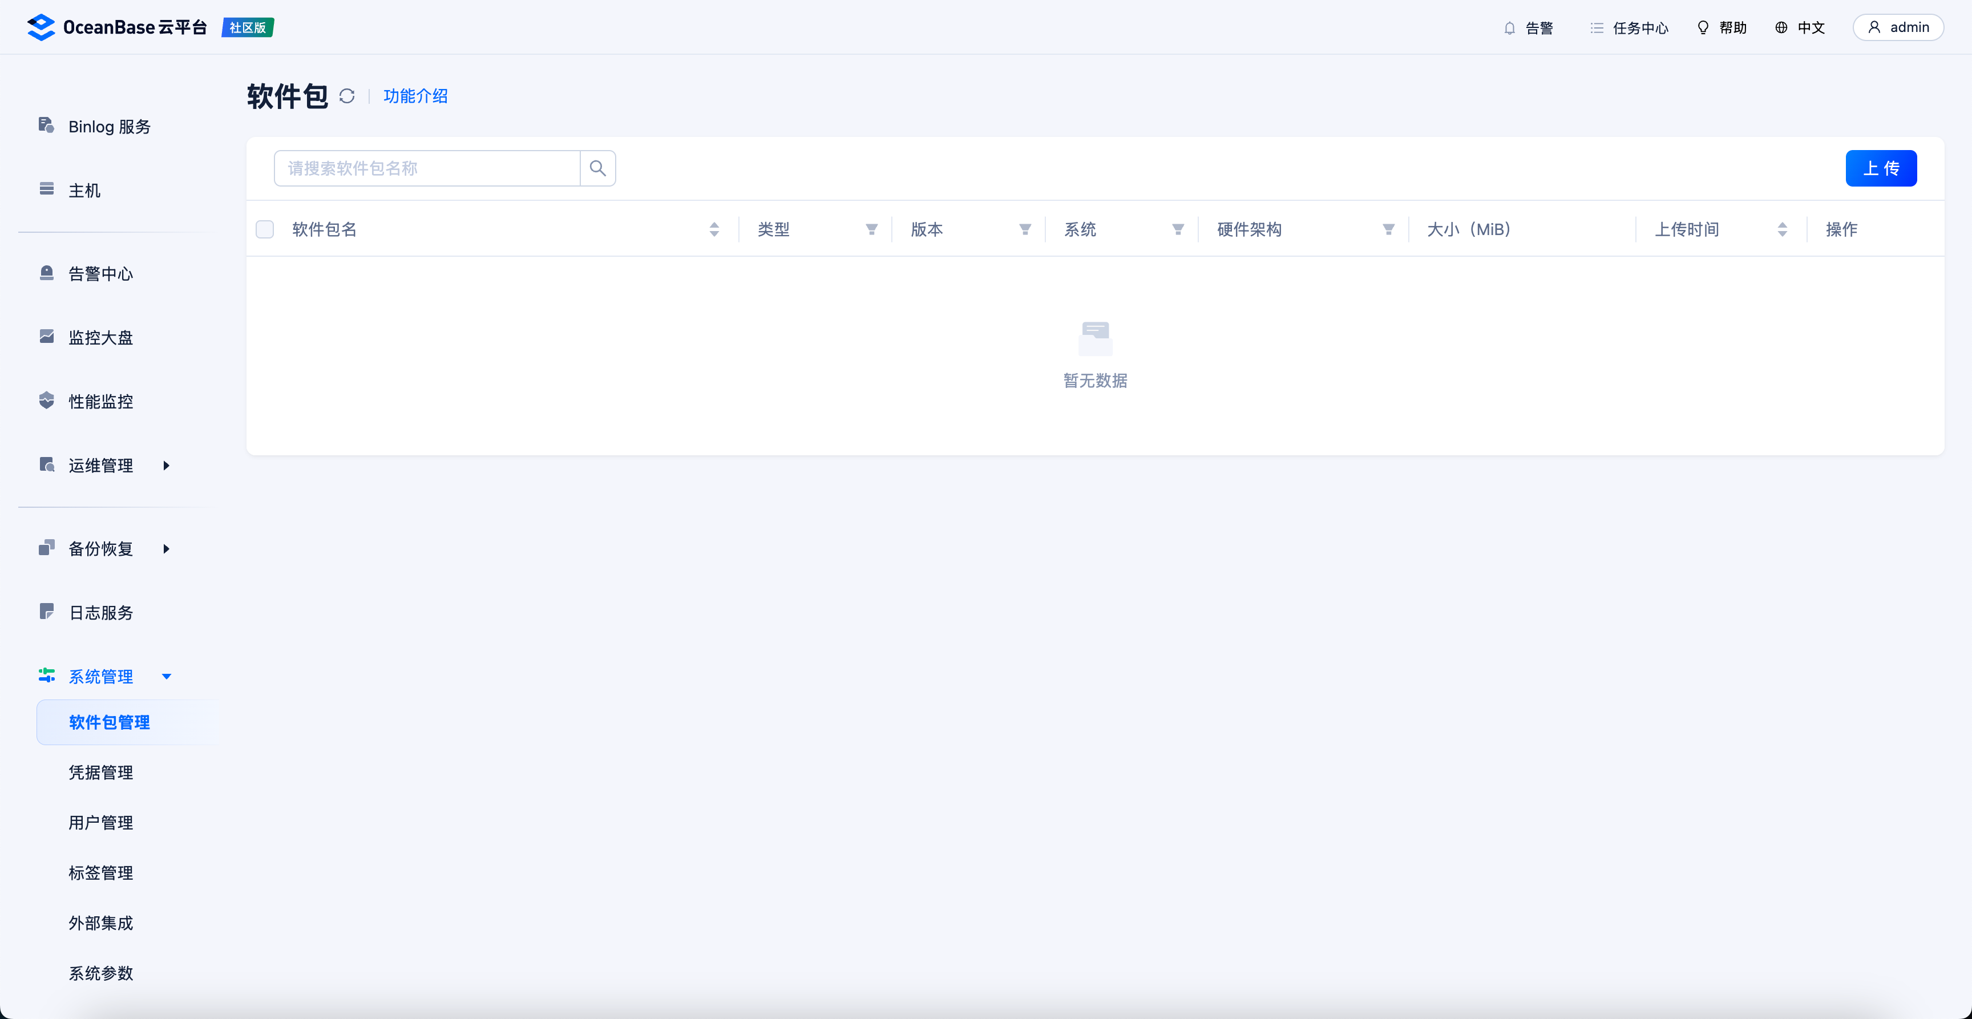Open 性能监控 menu item
Image resolution: width=1972 pixels, height=1019 pixels.
point(100,401)
